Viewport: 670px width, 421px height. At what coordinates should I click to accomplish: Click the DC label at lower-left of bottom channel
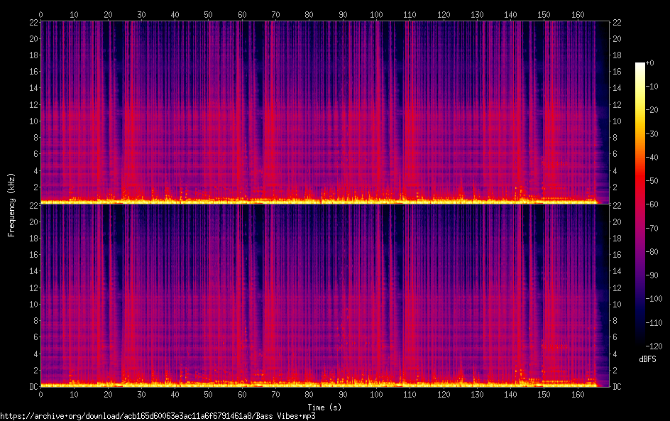coord(33,386)
